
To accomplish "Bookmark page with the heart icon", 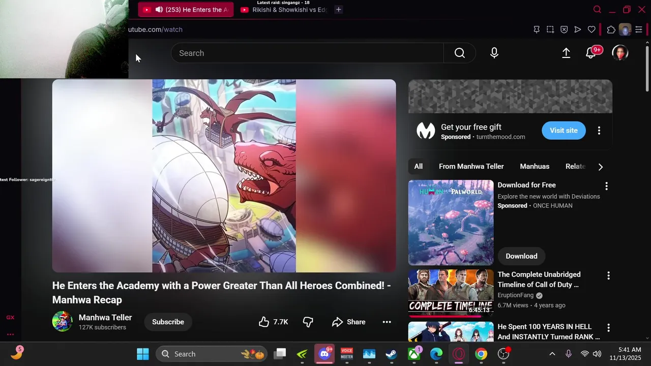I will [591, 29].
